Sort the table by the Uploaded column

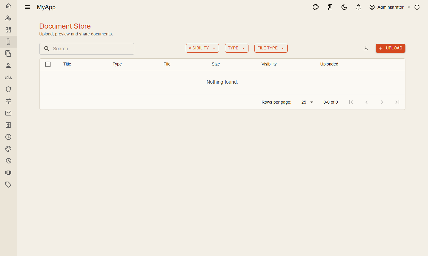(329, 64)
